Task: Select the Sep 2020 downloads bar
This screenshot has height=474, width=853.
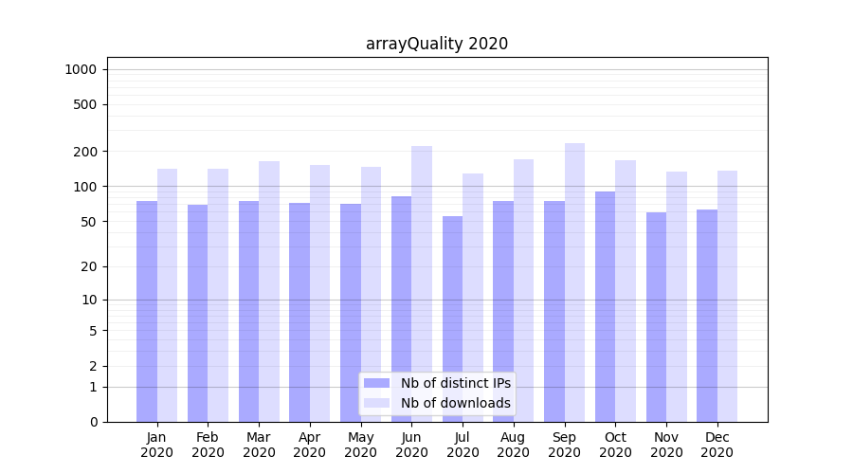Action: coord(574,283)
